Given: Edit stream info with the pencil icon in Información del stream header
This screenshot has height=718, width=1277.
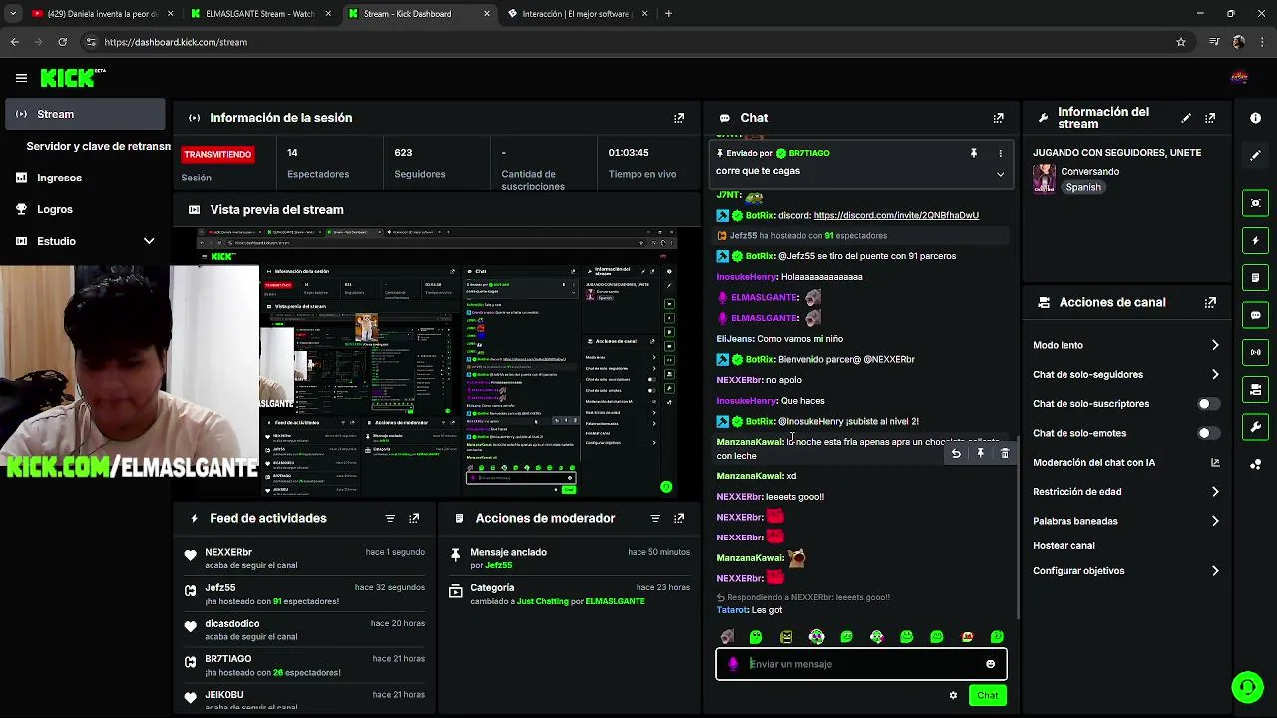Looking at the screenshot, I should click(x=1186, y=118).
